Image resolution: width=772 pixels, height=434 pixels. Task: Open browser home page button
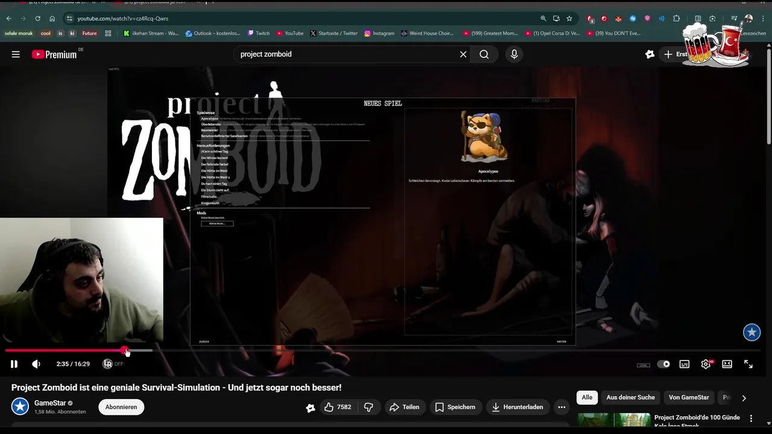[x=52, y=19]
